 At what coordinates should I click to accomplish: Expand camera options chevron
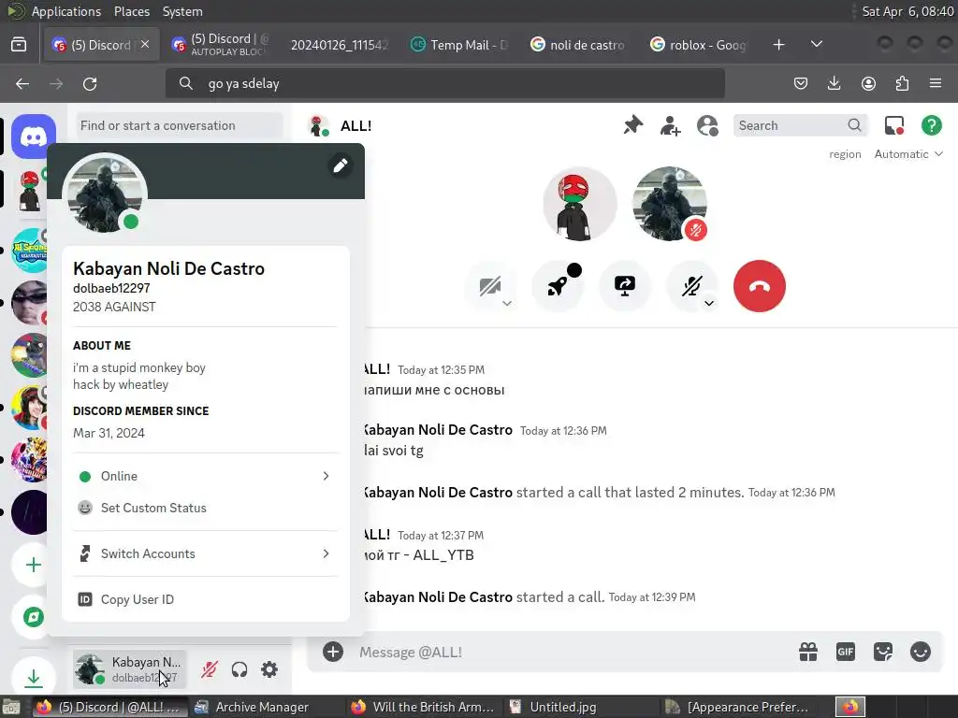[x=507, y=304]
